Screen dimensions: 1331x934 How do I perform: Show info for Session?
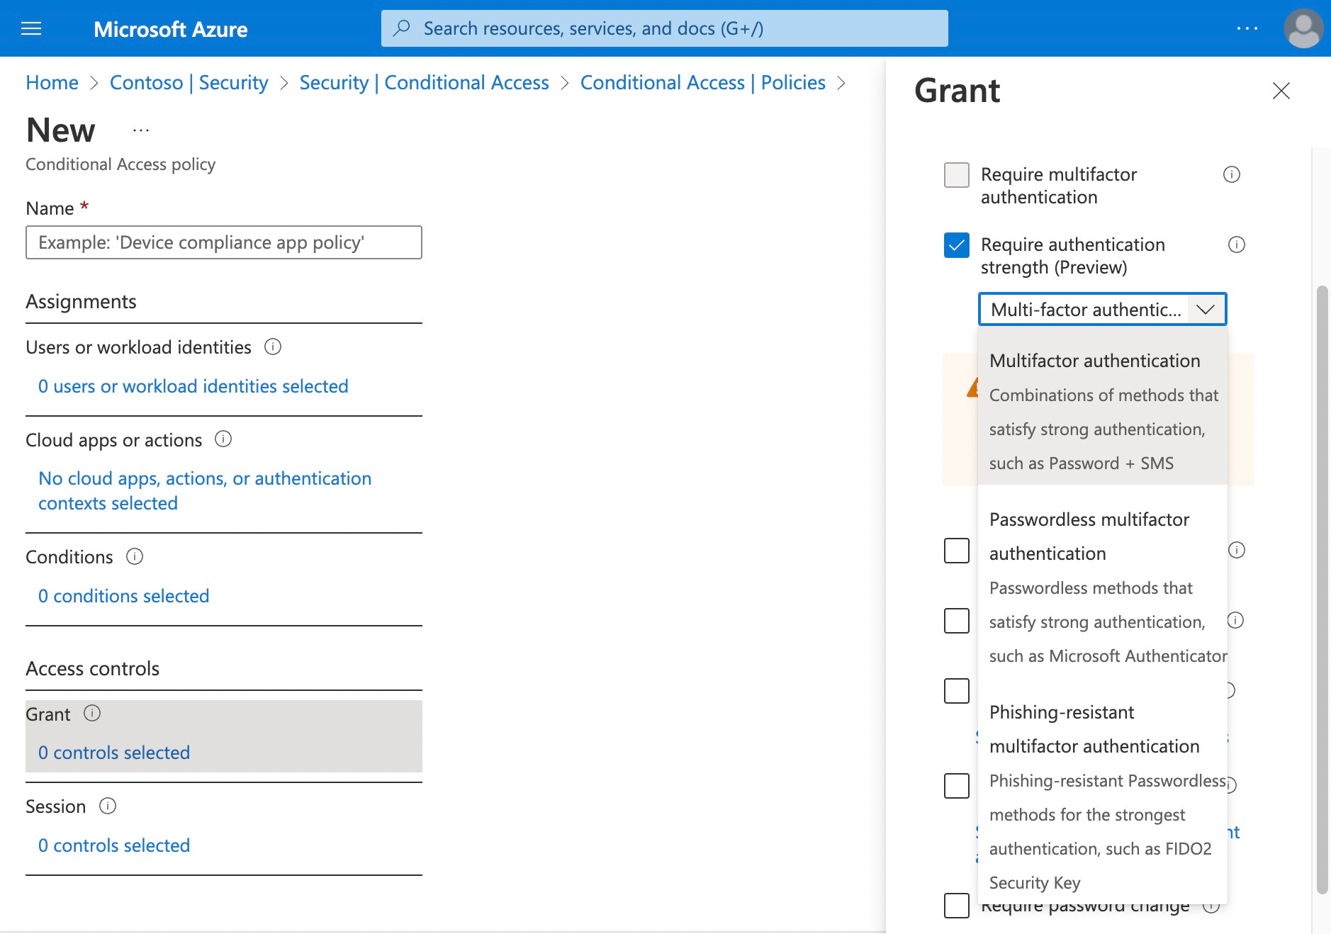pos(108,806)
